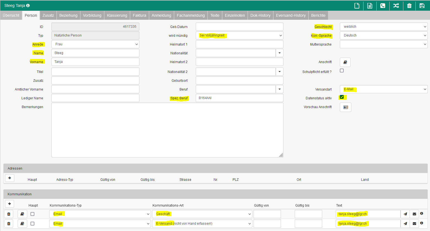Open the Geschlecht dropdown showing weiblich
Viewport: 430px width, 231px height.
click(384, 27)
